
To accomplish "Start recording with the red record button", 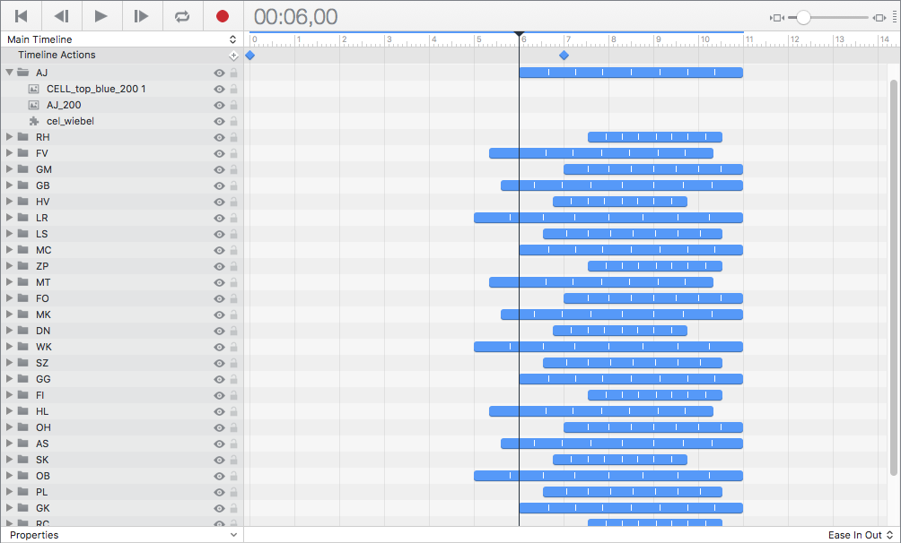I will tap(223, 16).
